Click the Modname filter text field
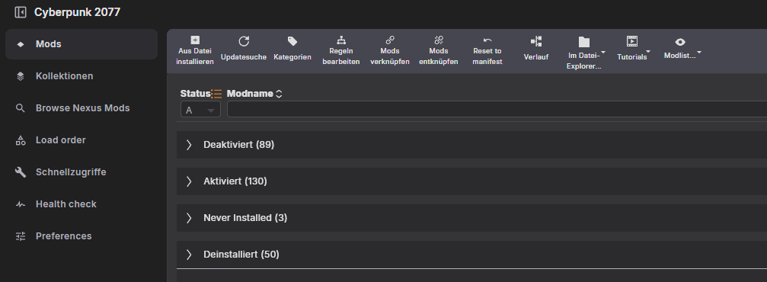 [497, 109]
